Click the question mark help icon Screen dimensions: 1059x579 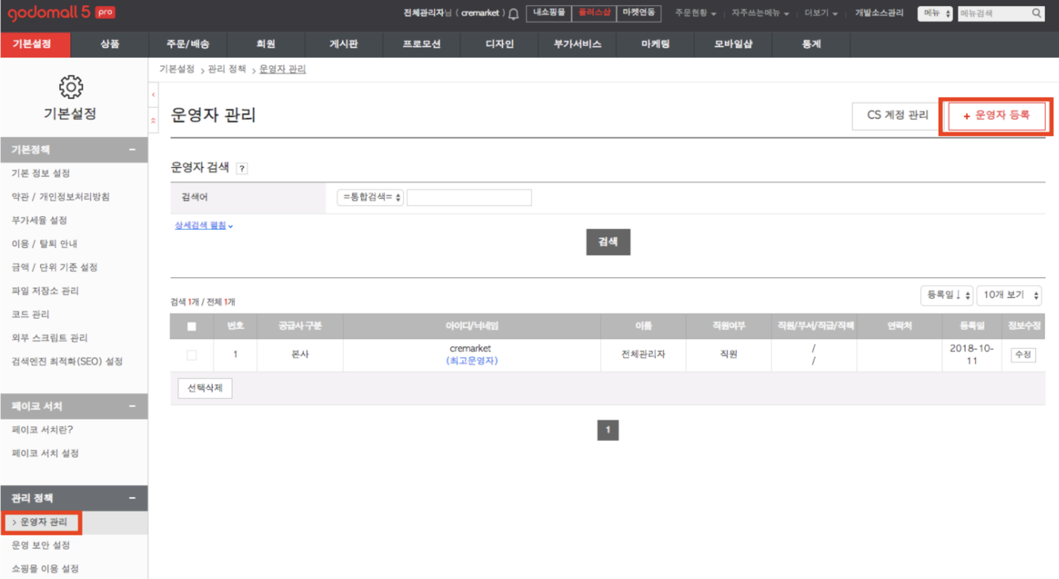coord(242,168)
